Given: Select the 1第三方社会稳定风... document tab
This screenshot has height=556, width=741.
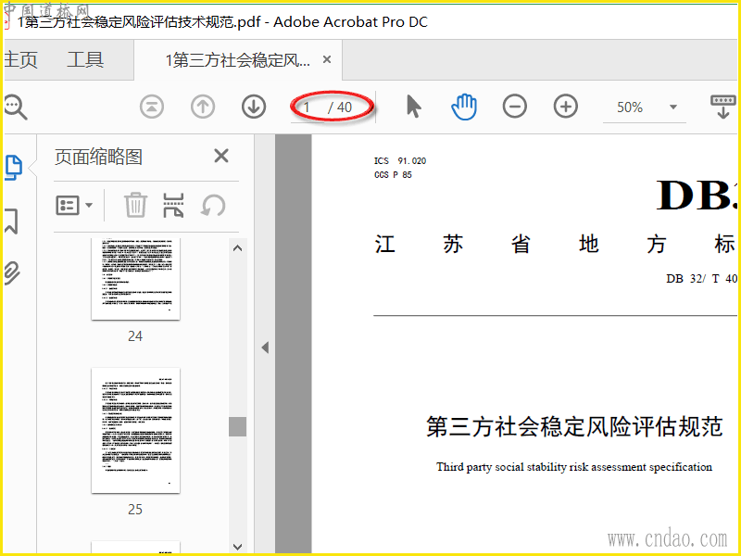Looking at the screenshot, I should [x=238, y=60].
